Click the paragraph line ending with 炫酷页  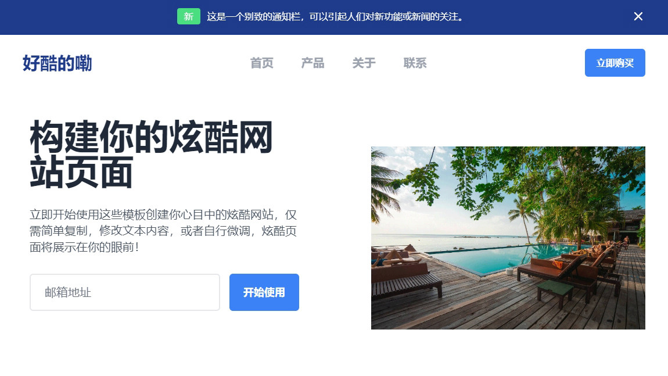click(x=163, y=231)
